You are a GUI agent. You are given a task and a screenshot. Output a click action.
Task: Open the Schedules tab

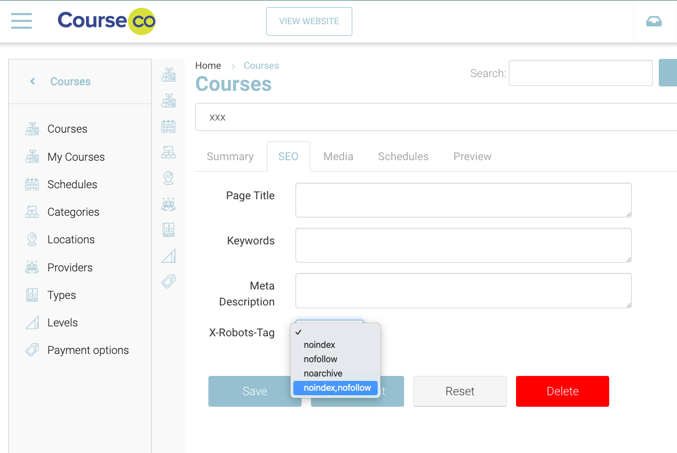pyautogui.click(x=403, y=156)
